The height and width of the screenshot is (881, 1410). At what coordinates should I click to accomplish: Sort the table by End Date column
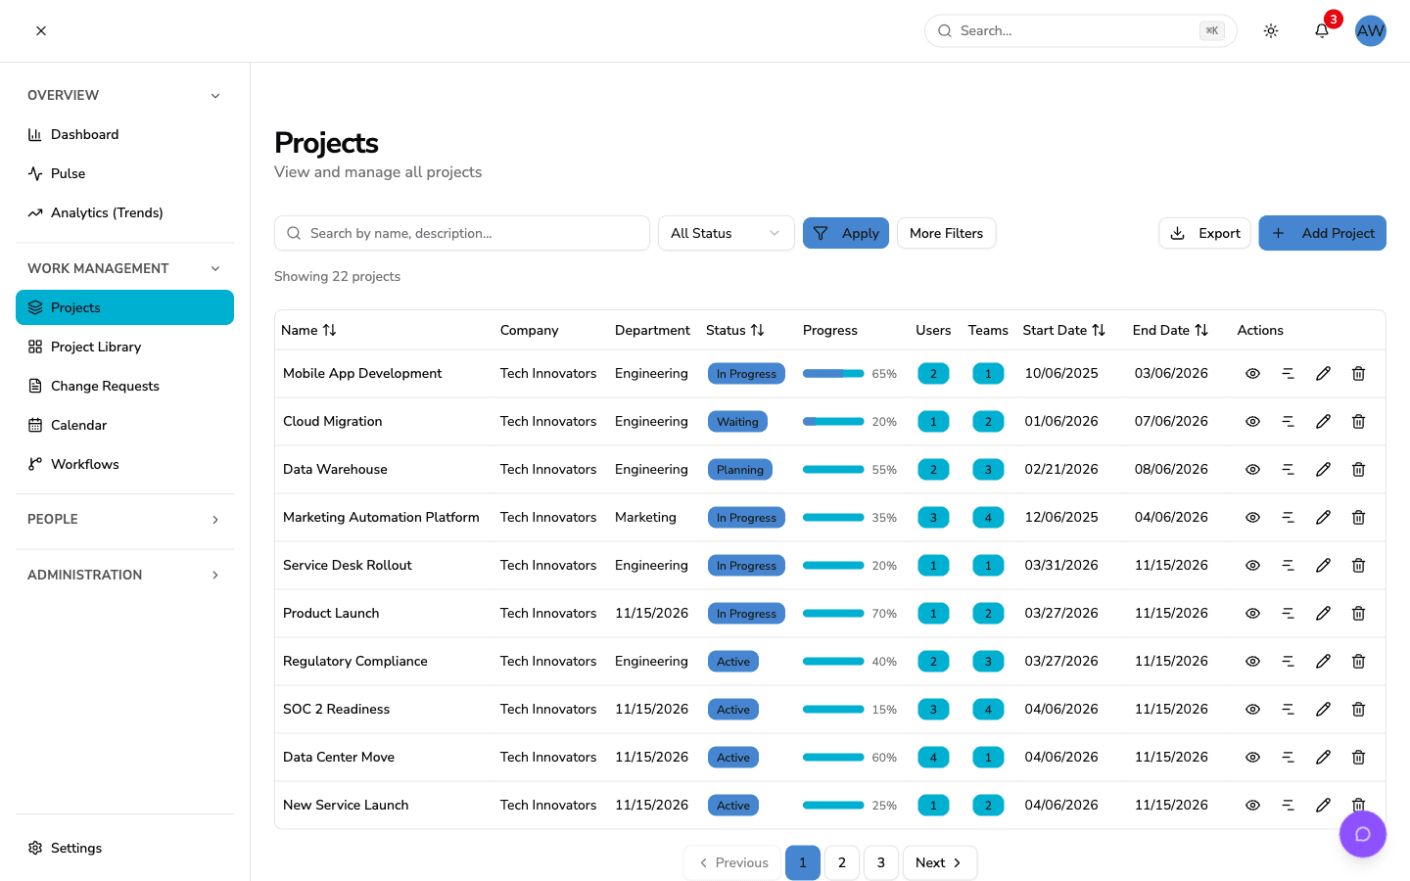point(1170,330)
